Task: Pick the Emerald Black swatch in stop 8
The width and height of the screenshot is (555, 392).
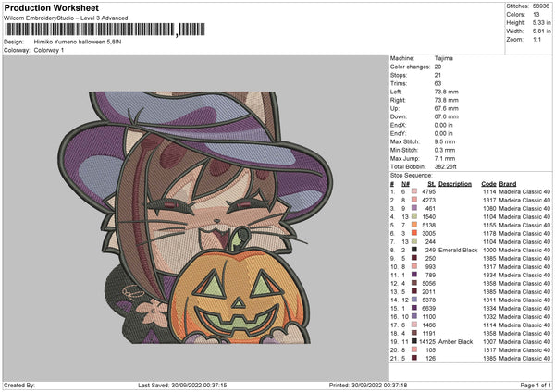Action: click(413, 250)
